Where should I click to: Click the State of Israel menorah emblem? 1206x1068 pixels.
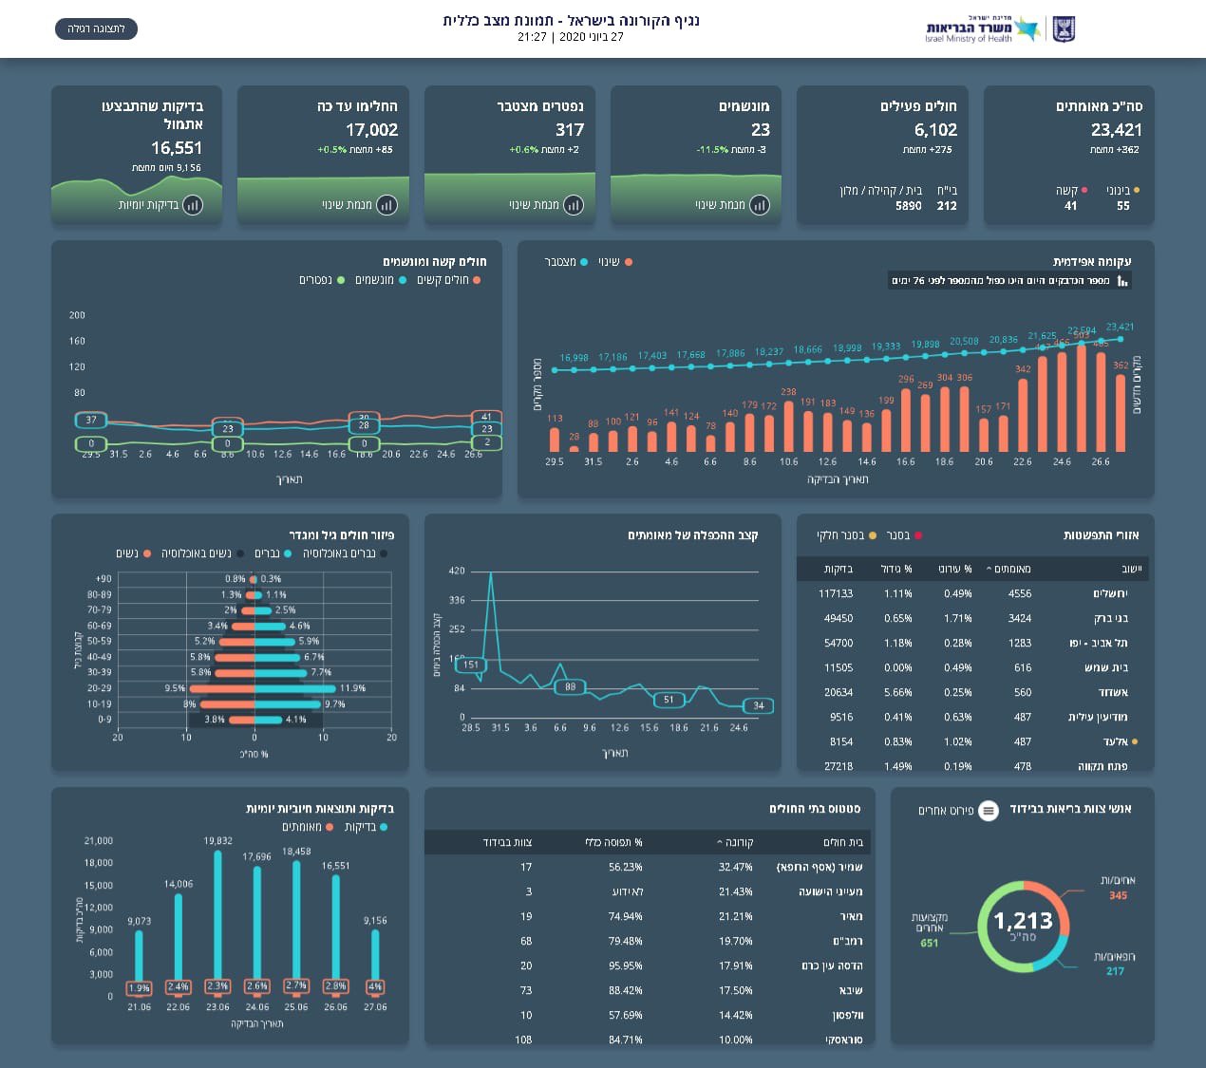pyautogui.click(x=1063, y=29)
